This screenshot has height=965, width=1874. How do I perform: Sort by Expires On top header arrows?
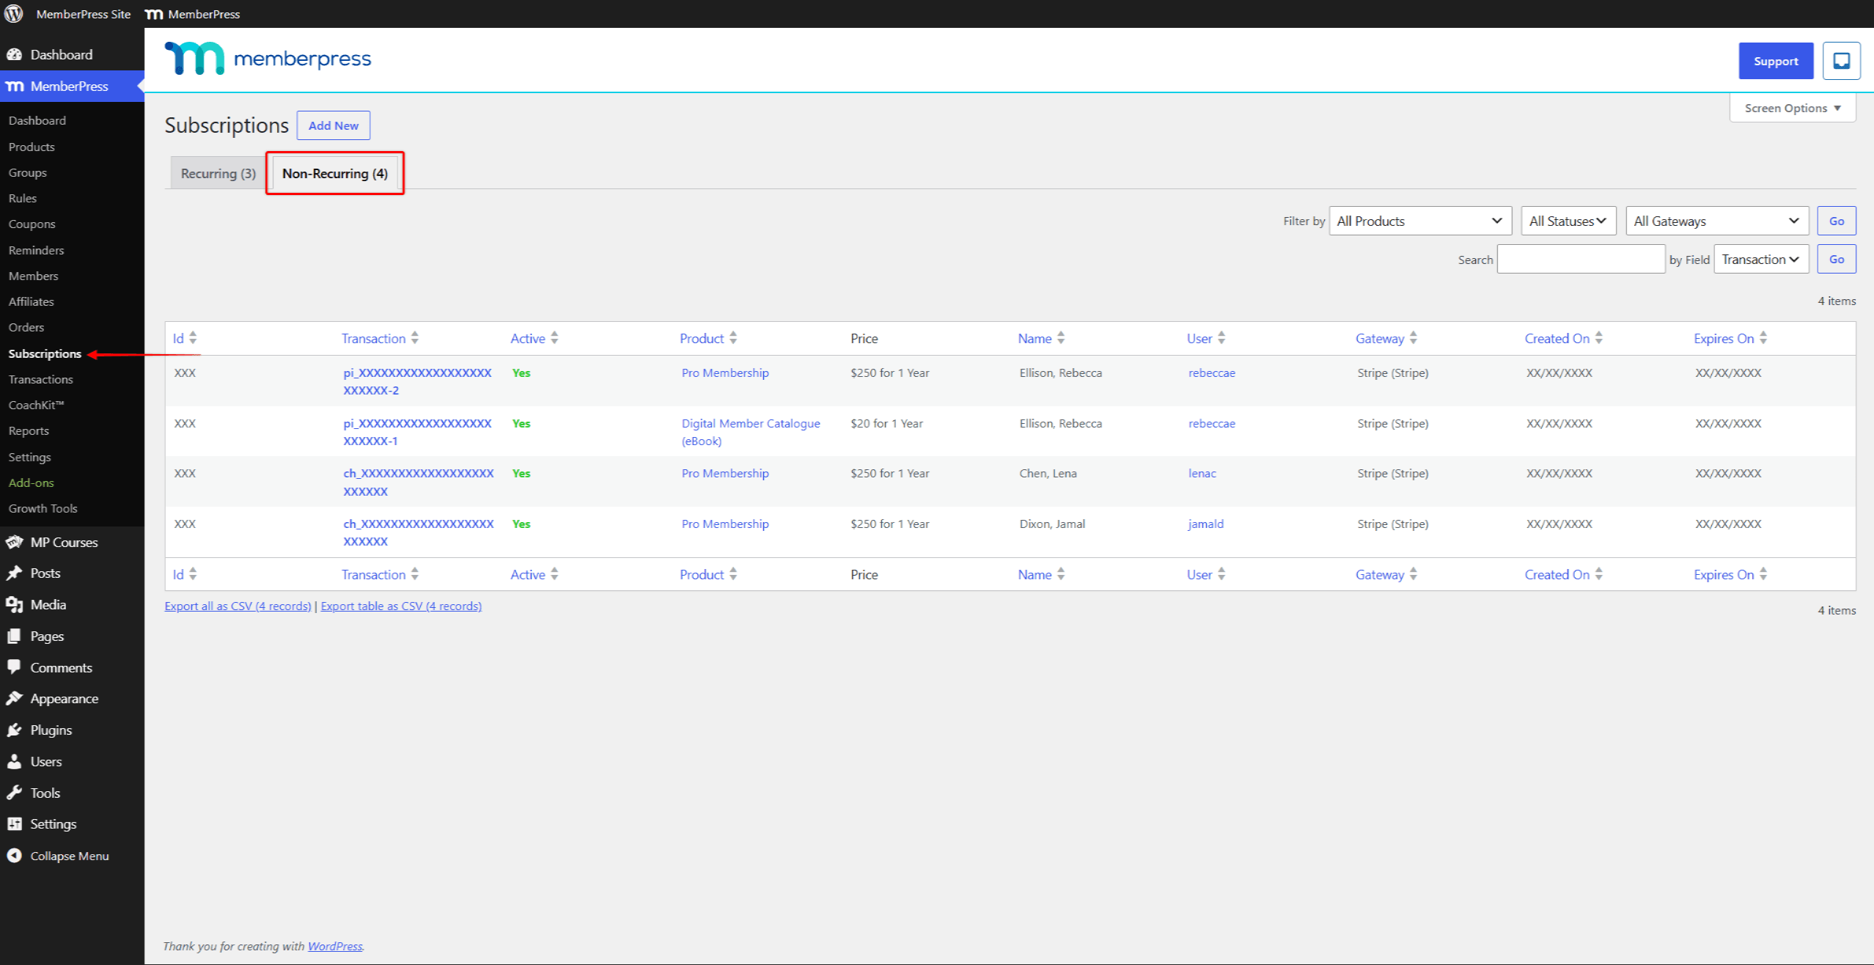(x=1763, y=338)
